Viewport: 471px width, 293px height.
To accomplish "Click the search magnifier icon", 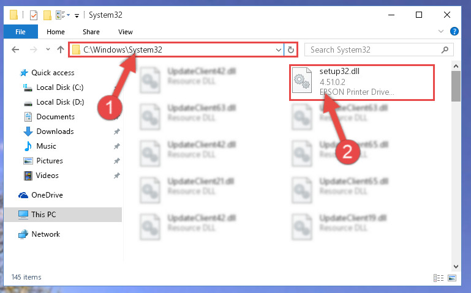I will coord(445,50).
